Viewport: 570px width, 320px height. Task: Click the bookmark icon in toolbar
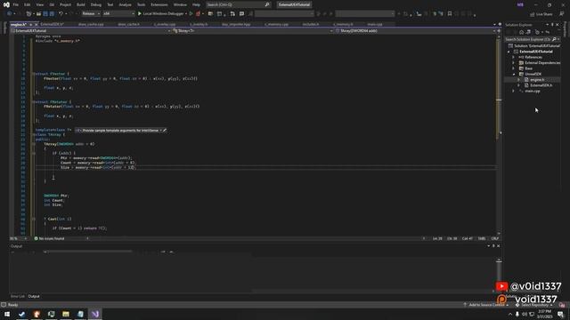pos(450,14)
